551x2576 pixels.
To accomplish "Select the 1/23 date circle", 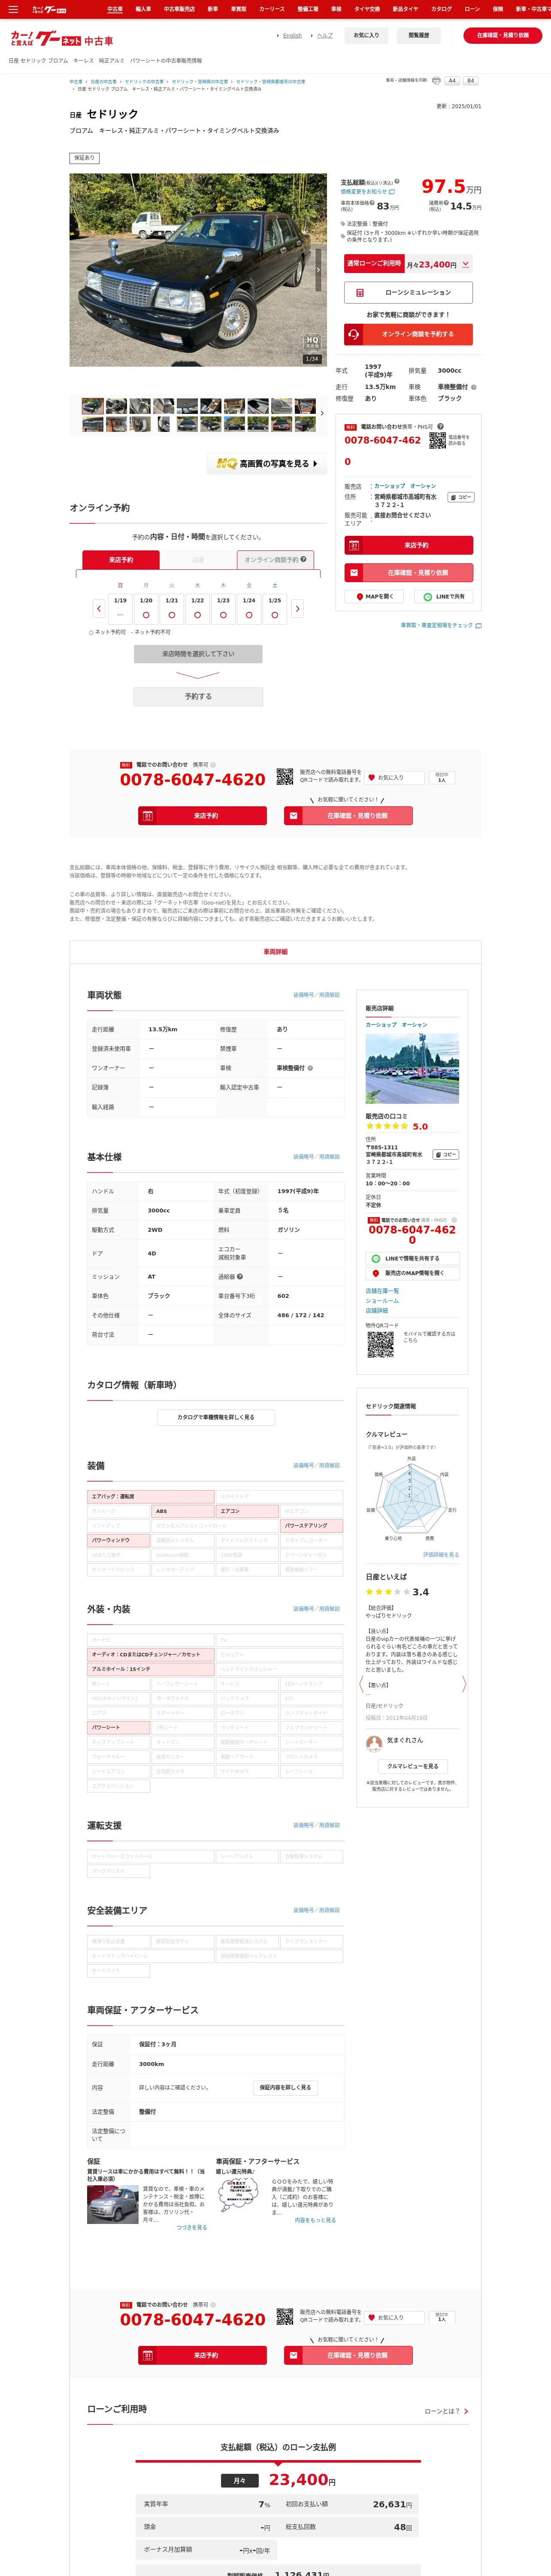I will 223,615.
